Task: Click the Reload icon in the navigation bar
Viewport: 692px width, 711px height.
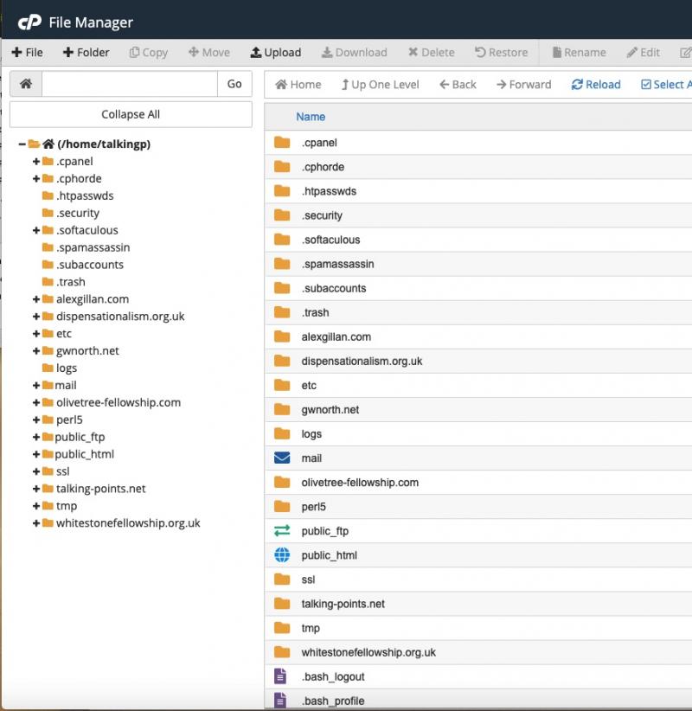Action: coord(577,85)
